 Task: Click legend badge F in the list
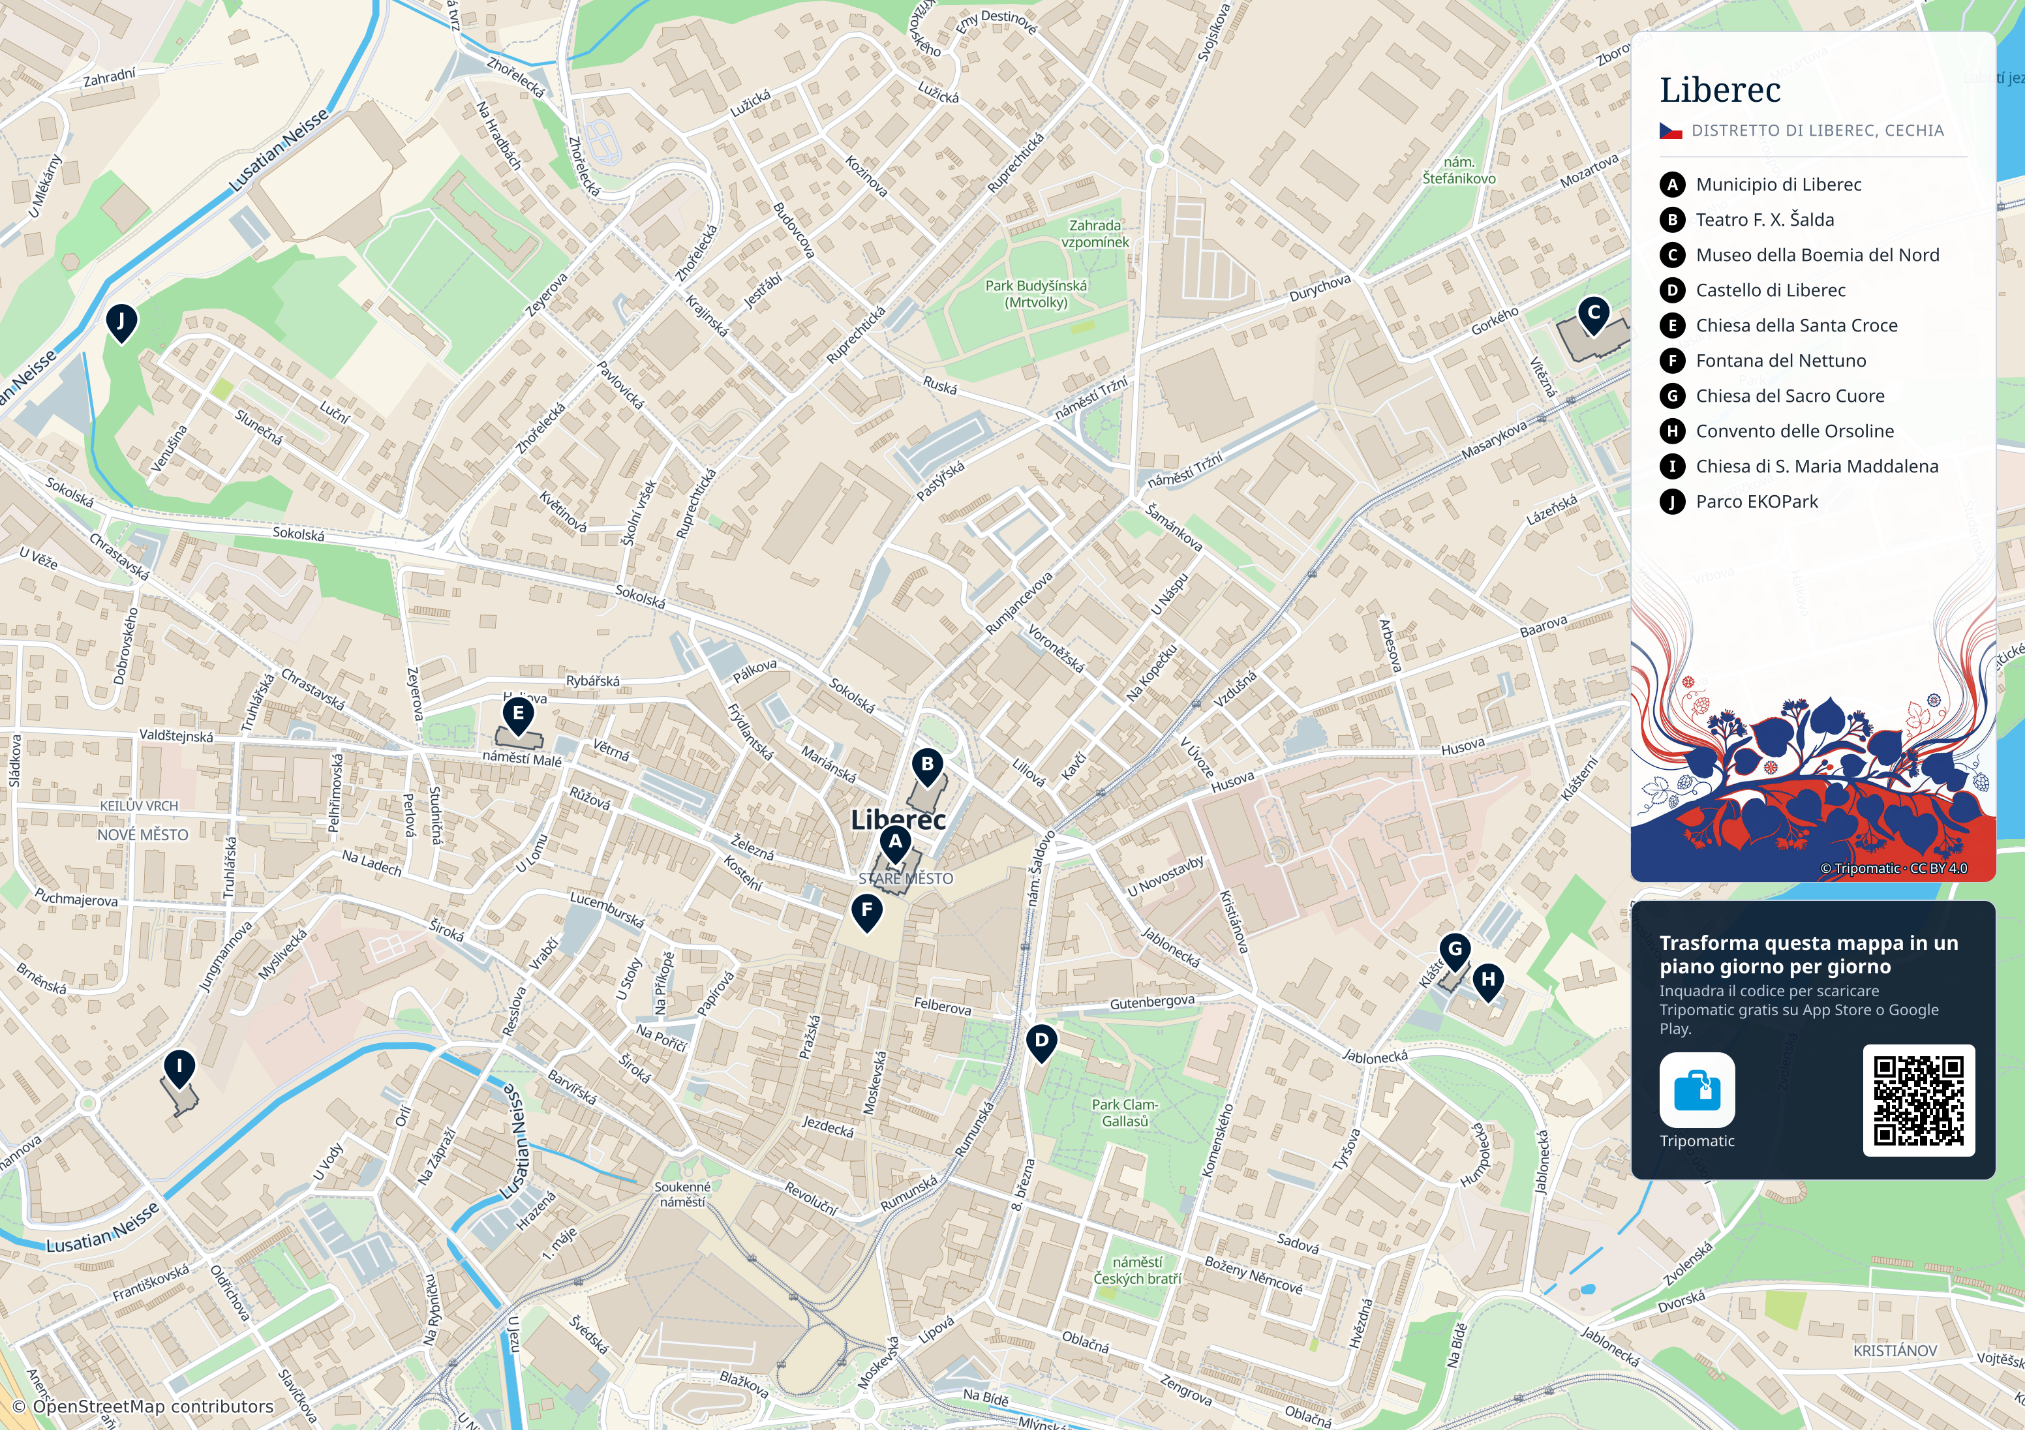point(1672,361)
